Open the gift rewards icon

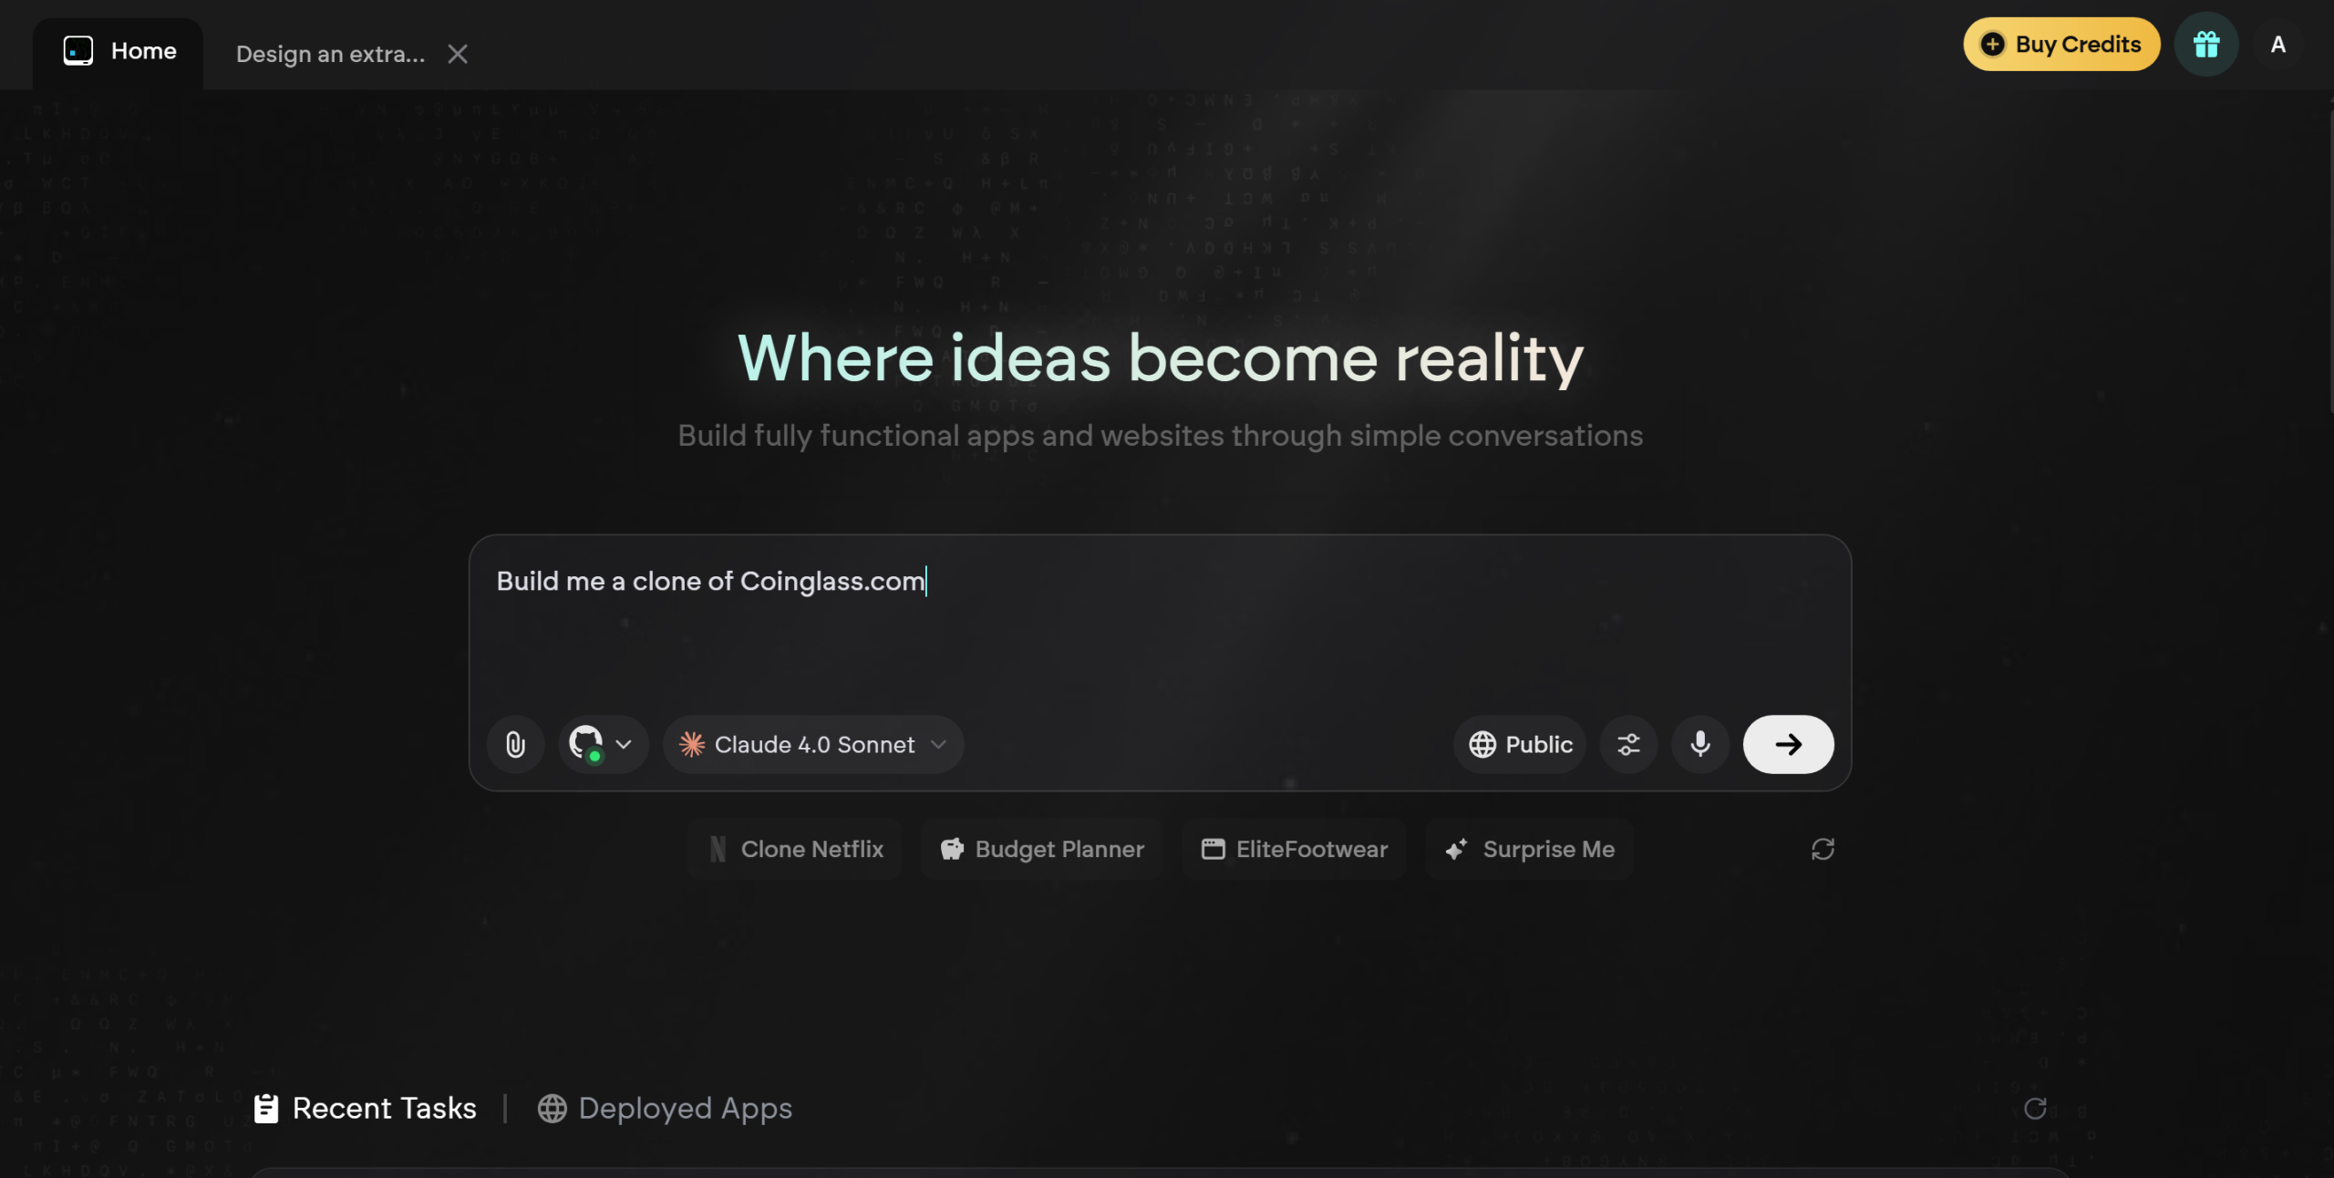tap(2205, 44)
